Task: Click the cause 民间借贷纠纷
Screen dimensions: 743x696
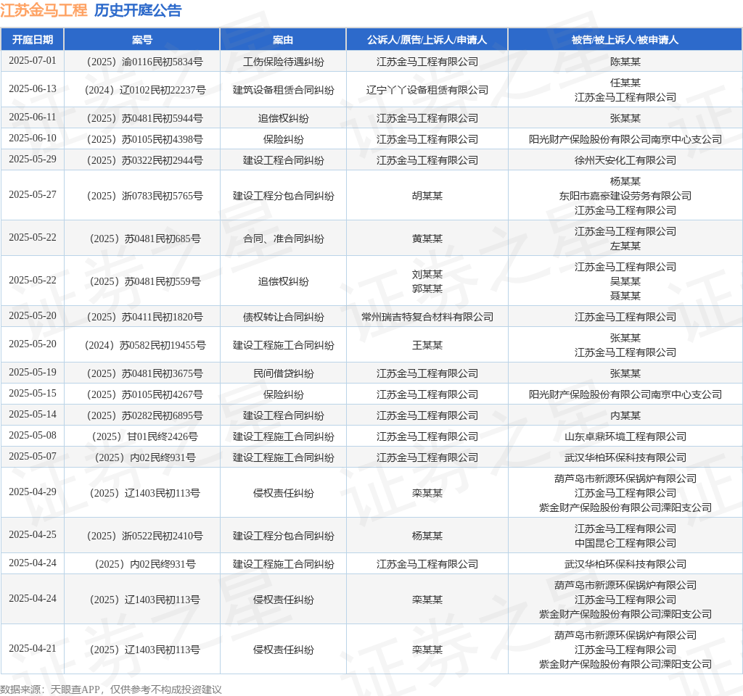Action: 284,373
